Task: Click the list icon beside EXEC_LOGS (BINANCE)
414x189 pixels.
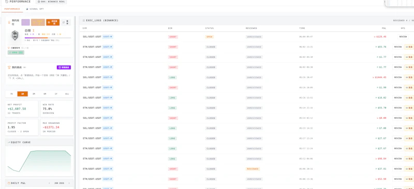Action: point(84,20)
